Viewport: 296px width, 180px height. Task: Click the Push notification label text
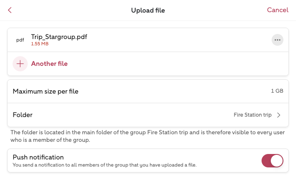(x=38, y=157)
